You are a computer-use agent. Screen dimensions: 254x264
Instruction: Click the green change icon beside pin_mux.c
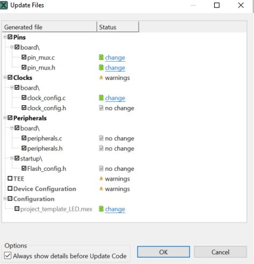(x=101, y=57)
